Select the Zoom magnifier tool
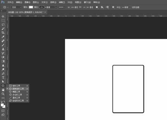The height and width of the screenshot is (120, 167). (x=3, y=94)
